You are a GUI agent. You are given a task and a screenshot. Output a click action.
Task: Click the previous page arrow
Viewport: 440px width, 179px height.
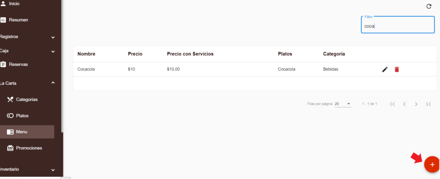(404, 104)
